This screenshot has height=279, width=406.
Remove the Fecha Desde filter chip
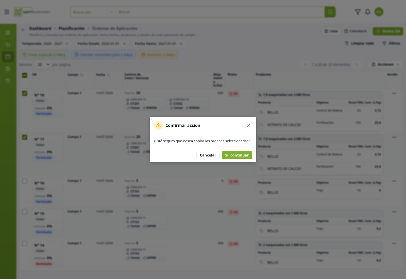(124, 44)
